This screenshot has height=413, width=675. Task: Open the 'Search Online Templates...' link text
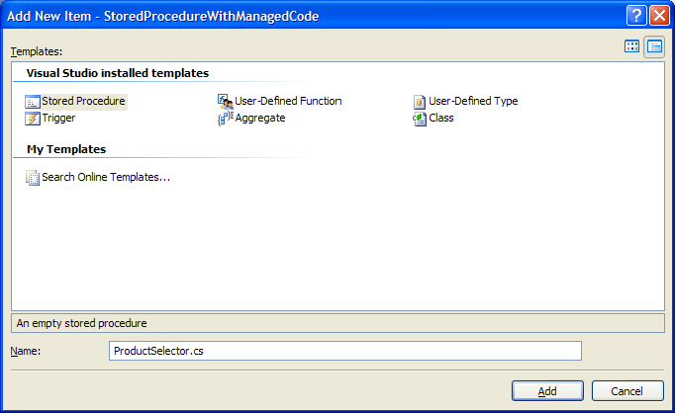(x=106, y=178)
